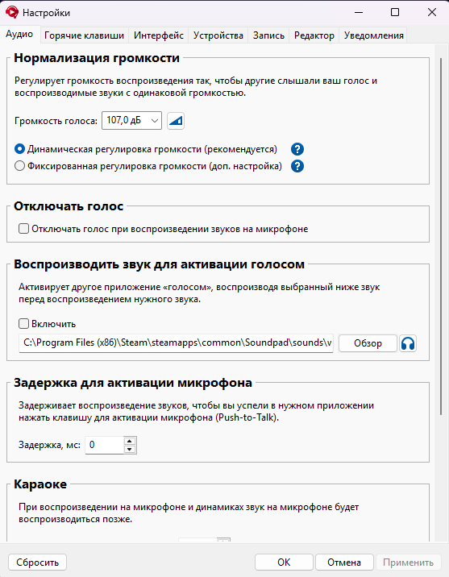Screen dimensions: 449x577
Task: Expand the Громкость голоса 107,0 дБ dropdown
Action: 131,120
